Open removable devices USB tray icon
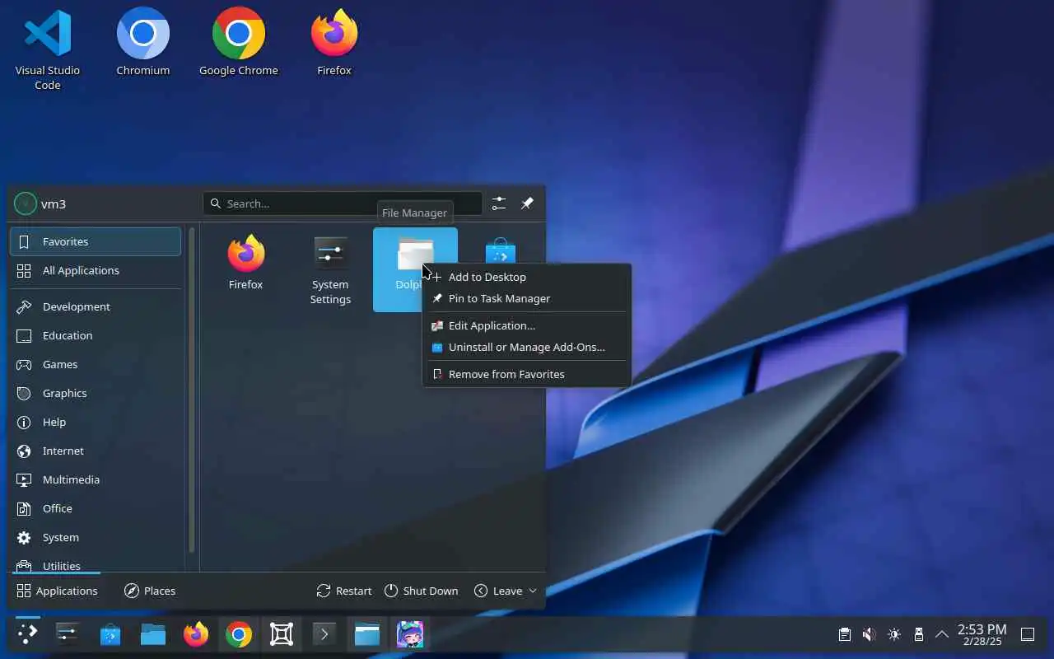This screenshot has width=1054, height=659. point(919,634)
